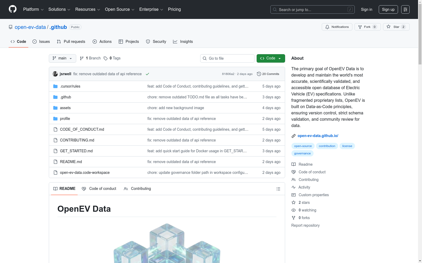Viewport: 422px width, 263px height.
Task: Click the assets folder icon
Action: [55, 108]
